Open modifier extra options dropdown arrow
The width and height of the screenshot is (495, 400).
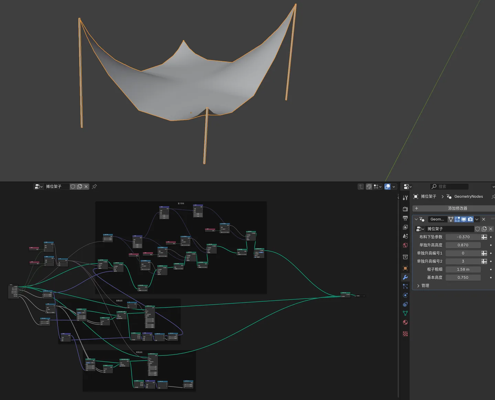tap(477, 219)
